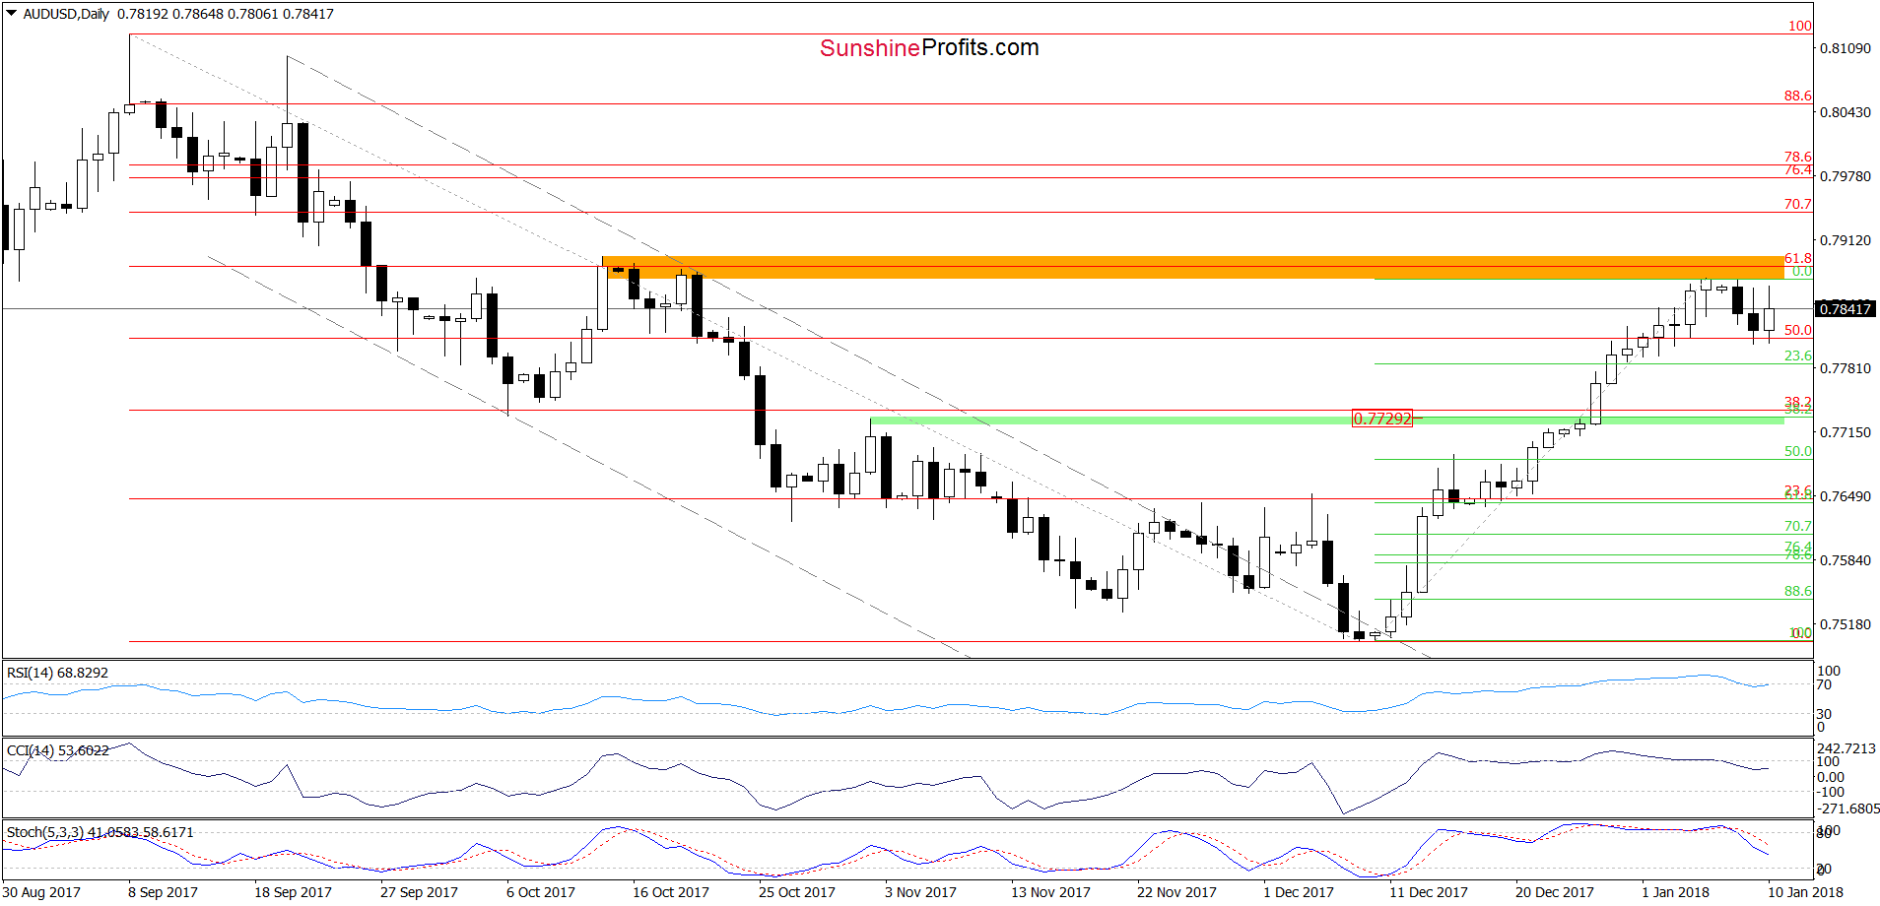
Task: Select the 13 Nov 2017 date label
Action: coord(1050,892)
